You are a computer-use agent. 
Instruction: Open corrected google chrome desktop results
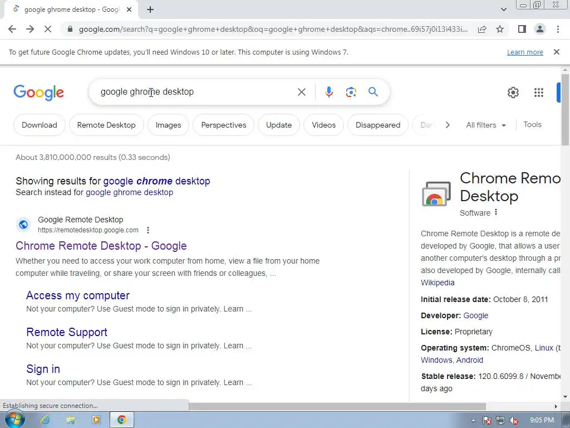[156, 181]
